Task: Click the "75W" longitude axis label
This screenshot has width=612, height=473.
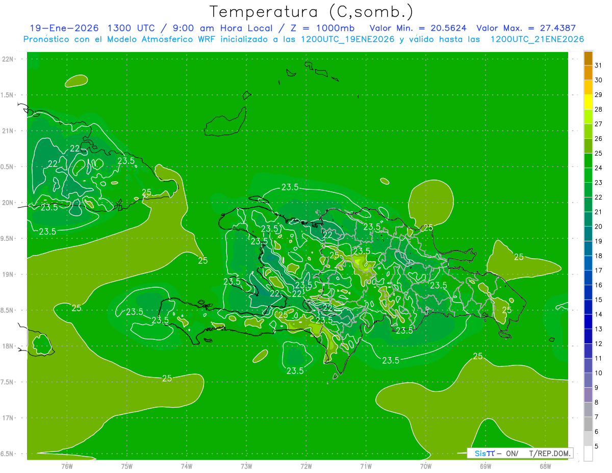Action: 126,466
